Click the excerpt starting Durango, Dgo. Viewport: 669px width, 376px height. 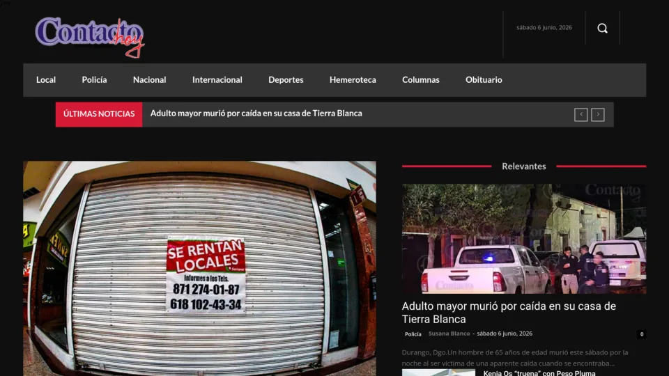[515, 358]
